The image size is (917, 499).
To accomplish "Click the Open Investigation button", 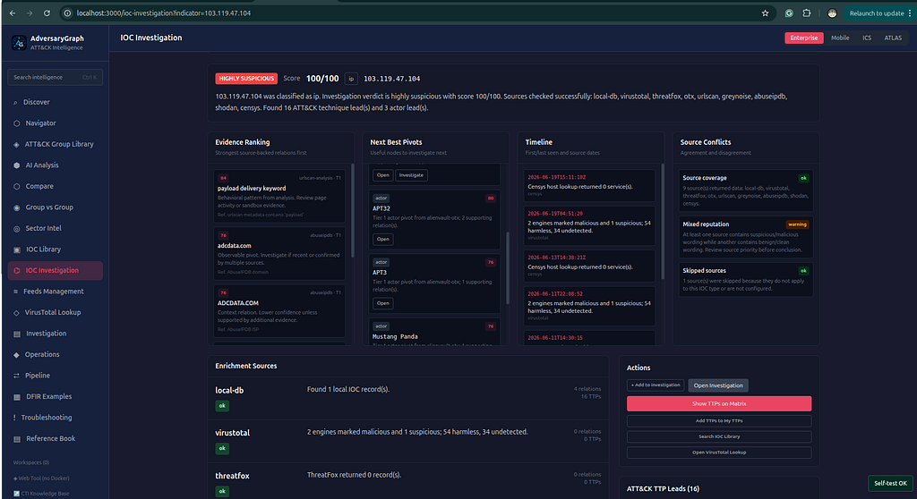I will 718,385.
